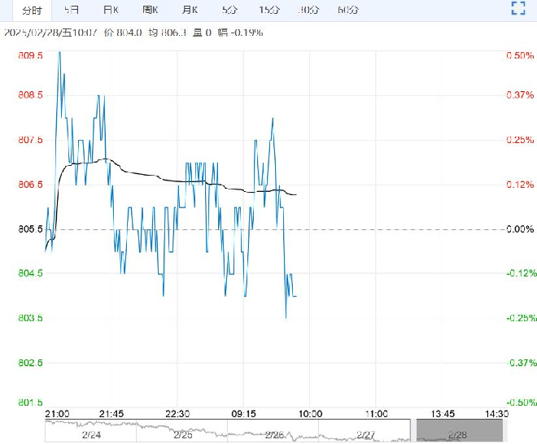
Task: Click the fullscreen expand icon
Action: coord(518,8)
